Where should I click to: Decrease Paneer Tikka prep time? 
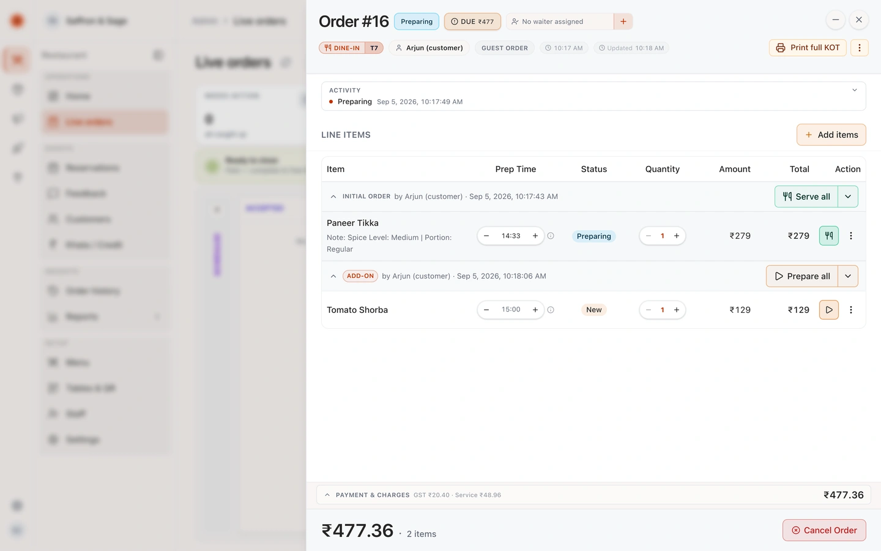coord(486,236)
